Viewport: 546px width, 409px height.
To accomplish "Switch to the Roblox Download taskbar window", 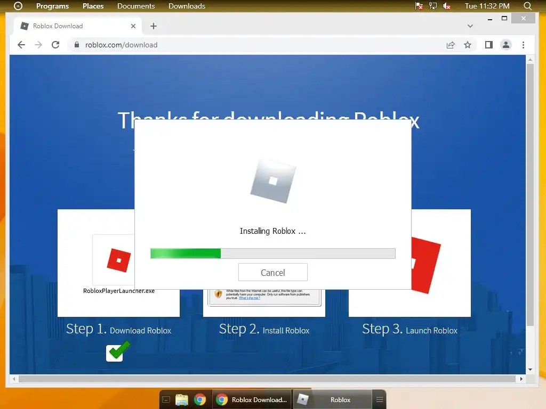I will [252, 399].
